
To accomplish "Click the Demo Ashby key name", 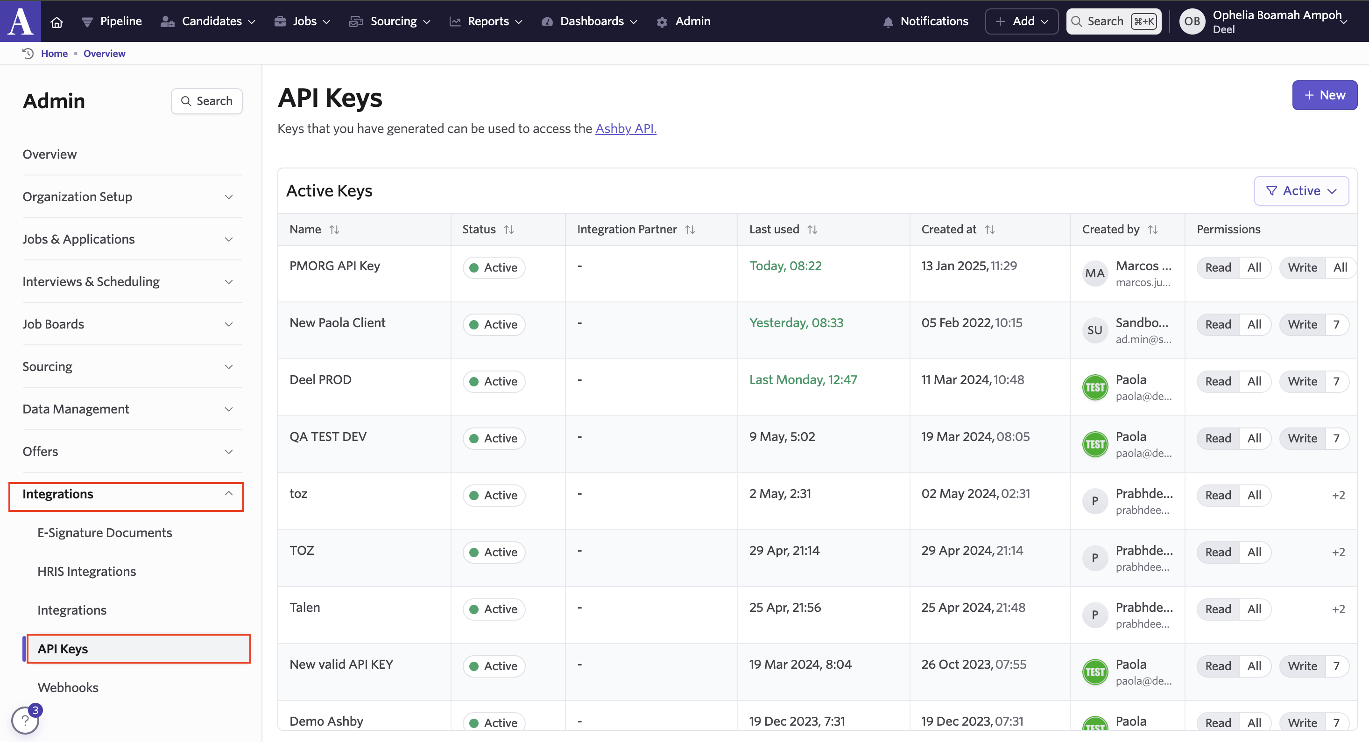I will point(326,721).
